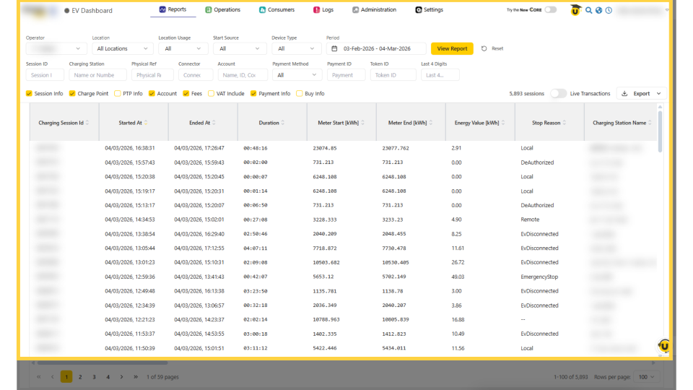The width and height of the screenshot is (693, 390).
Task: Open search via the magnifier icon
Action: click(x=589, y=10)
